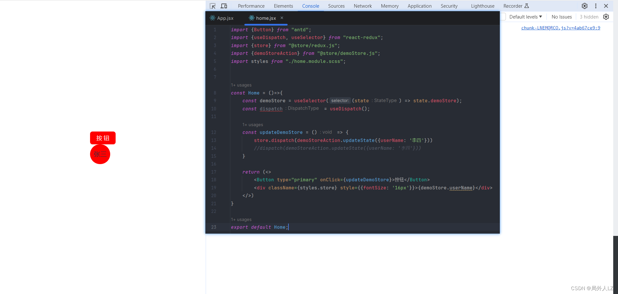
Task: Open DevTools settings gear
Action: coord(584,6)
